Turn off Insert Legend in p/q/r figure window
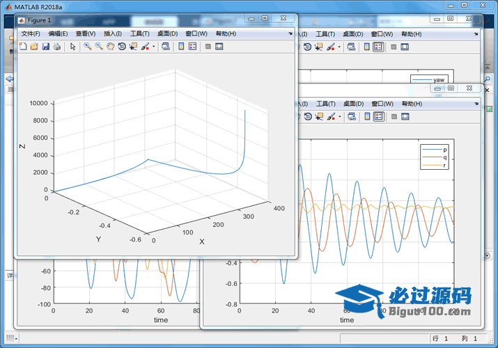The height and width of the screenshot is (348, 498). click(x=379, y=116)
